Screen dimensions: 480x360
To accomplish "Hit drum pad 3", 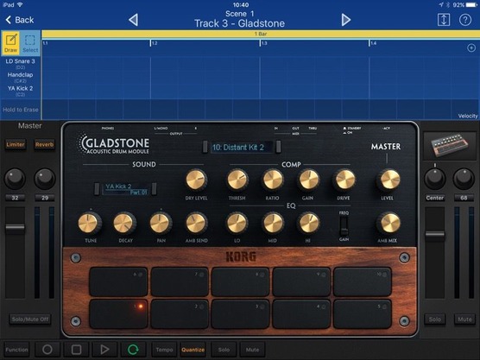I will [x=240, y=314].
